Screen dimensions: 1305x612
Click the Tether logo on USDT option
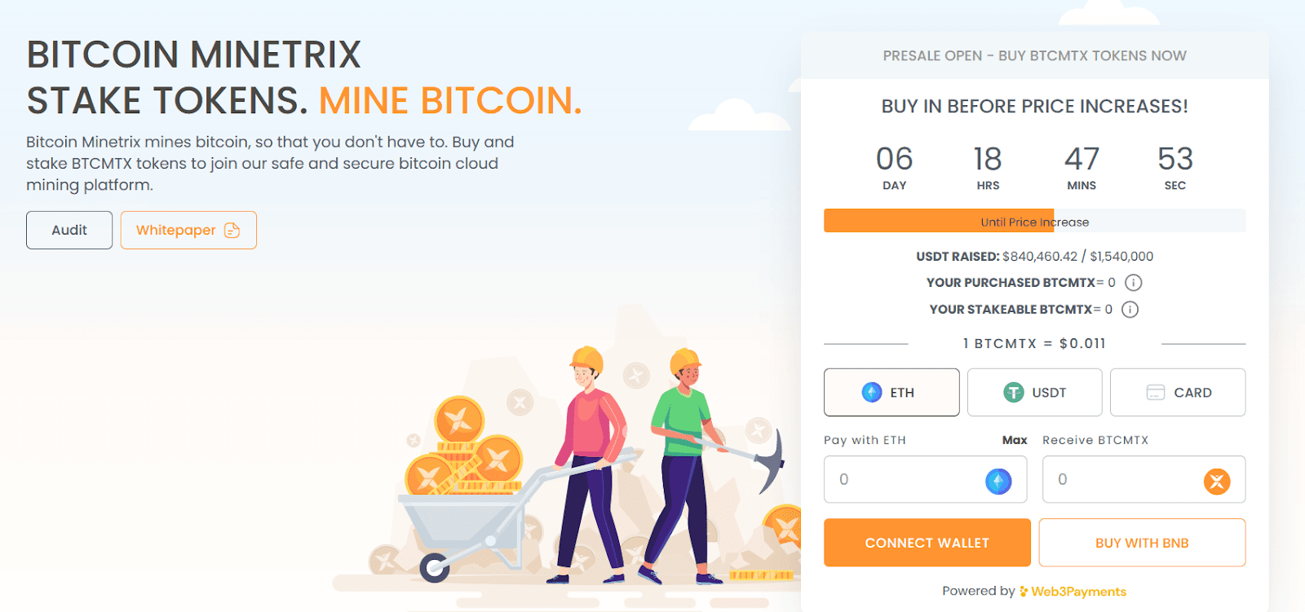[x=1013, y=393]
